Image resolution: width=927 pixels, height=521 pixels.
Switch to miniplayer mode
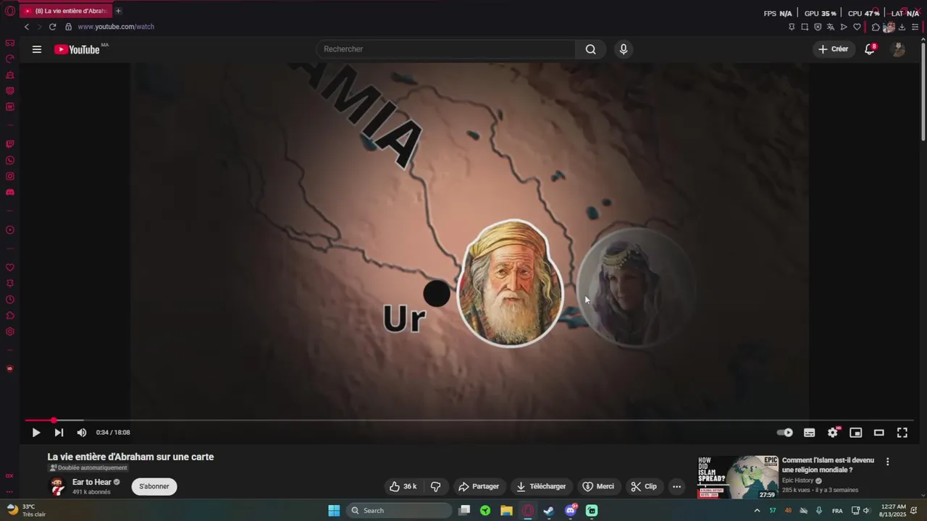coord(856,433)
